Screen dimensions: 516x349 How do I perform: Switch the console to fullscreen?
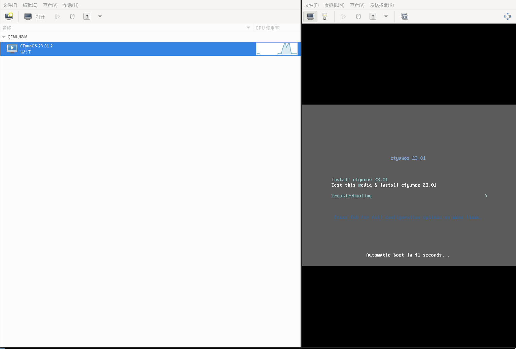[x=508, y=16]
